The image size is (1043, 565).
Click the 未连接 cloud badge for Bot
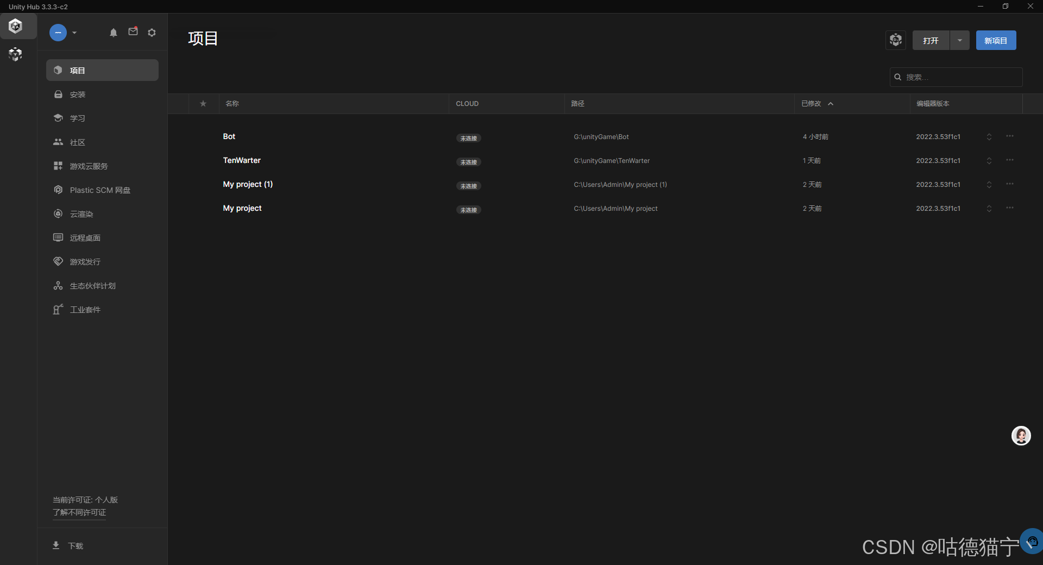pyautogui.click(x=468, y=138)
